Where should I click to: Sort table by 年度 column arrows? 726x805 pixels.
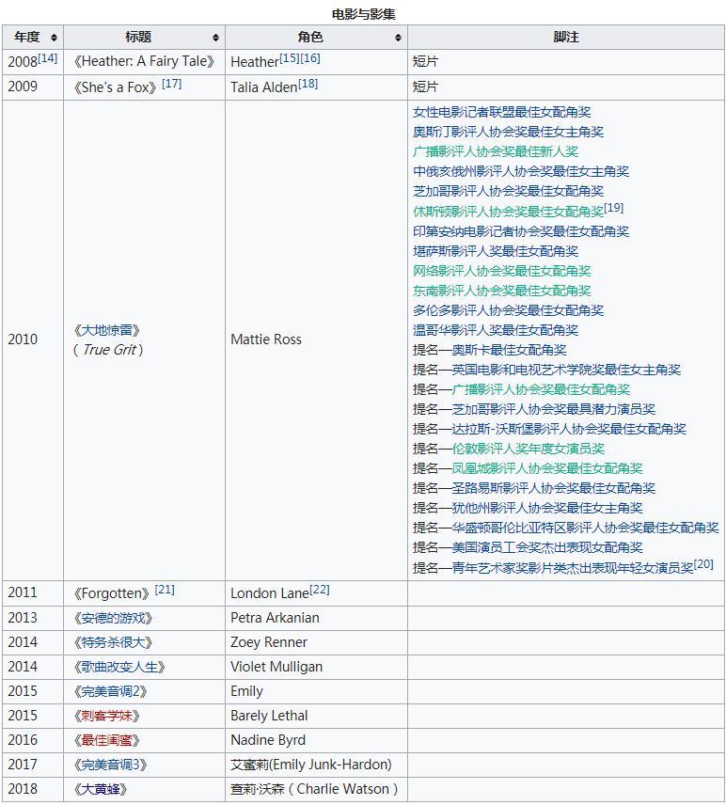tap(54, 38)
